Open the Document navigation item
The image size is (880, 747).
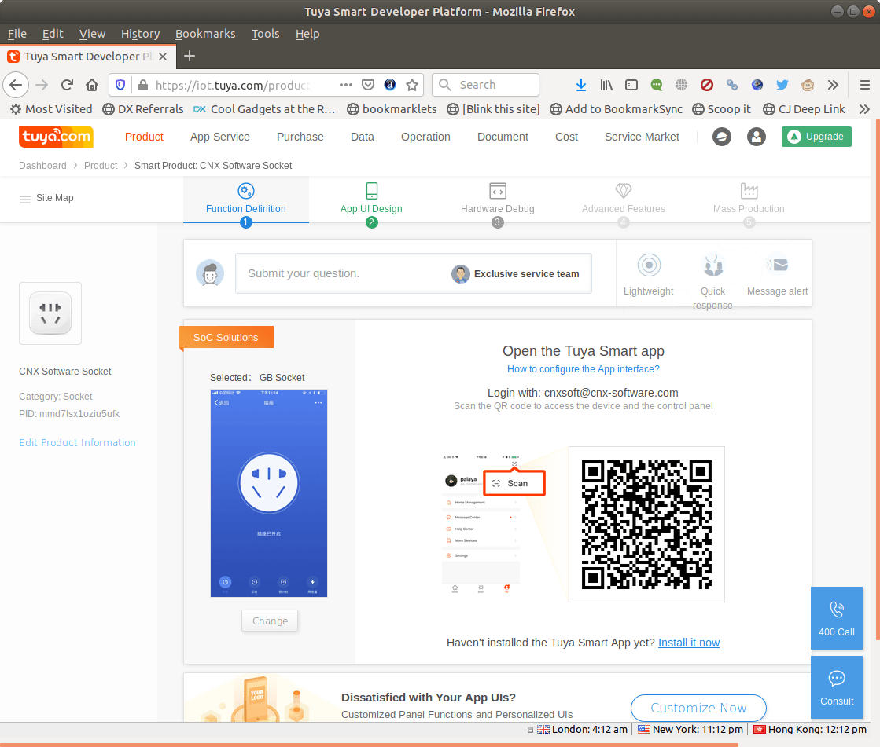503,137
